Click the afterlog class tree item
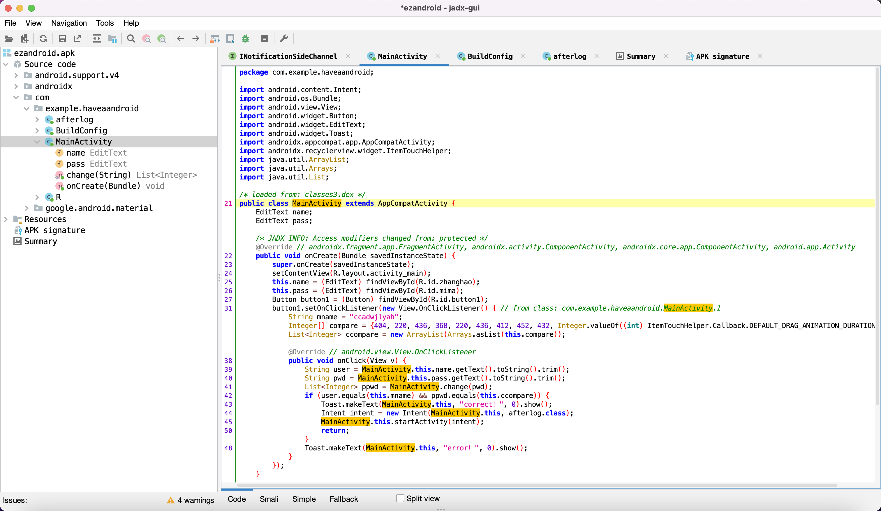881x511 pixels. pyautogui.click(x=74, y=119)
